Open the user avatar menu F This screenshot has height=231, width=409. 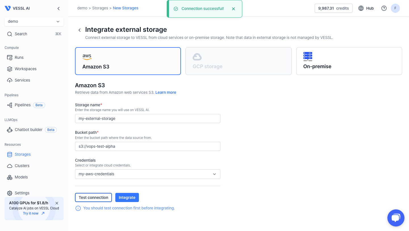395,8
